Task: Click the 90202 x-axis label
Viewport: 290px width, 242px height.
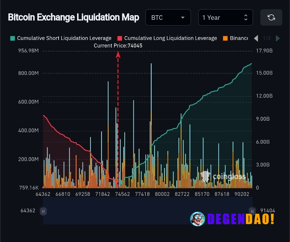Action: 242,194
